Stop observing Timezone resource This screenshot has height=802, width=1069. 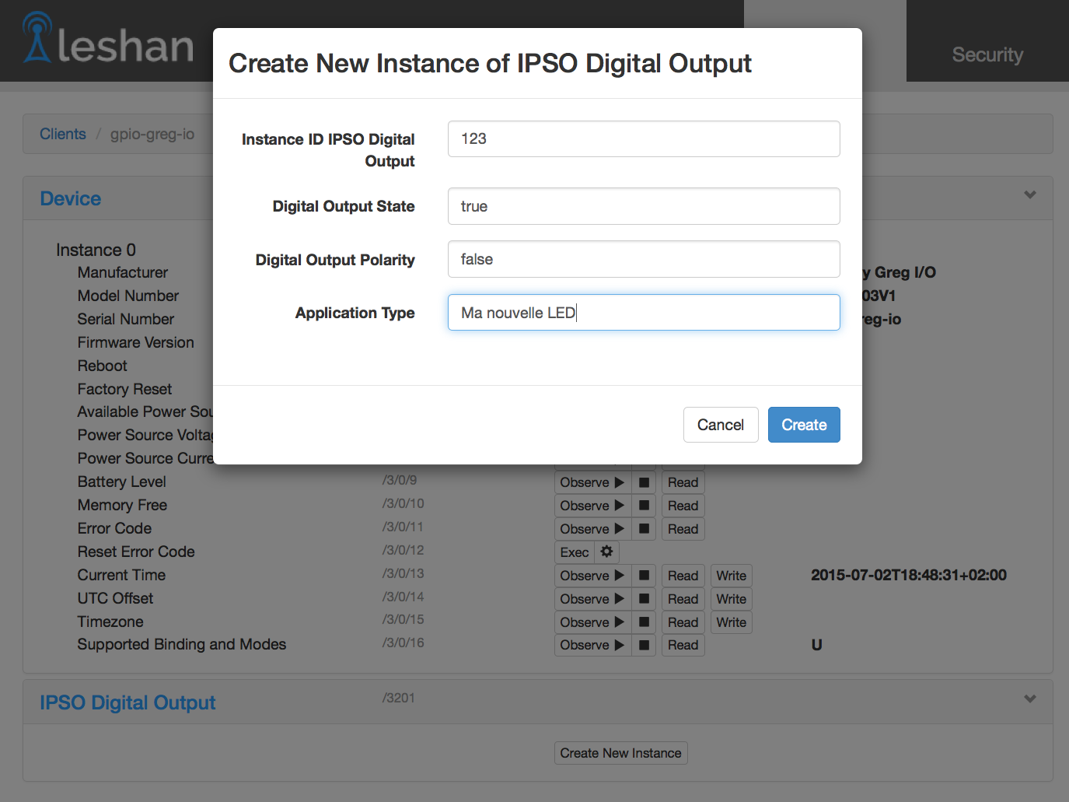tap(644, 622)
